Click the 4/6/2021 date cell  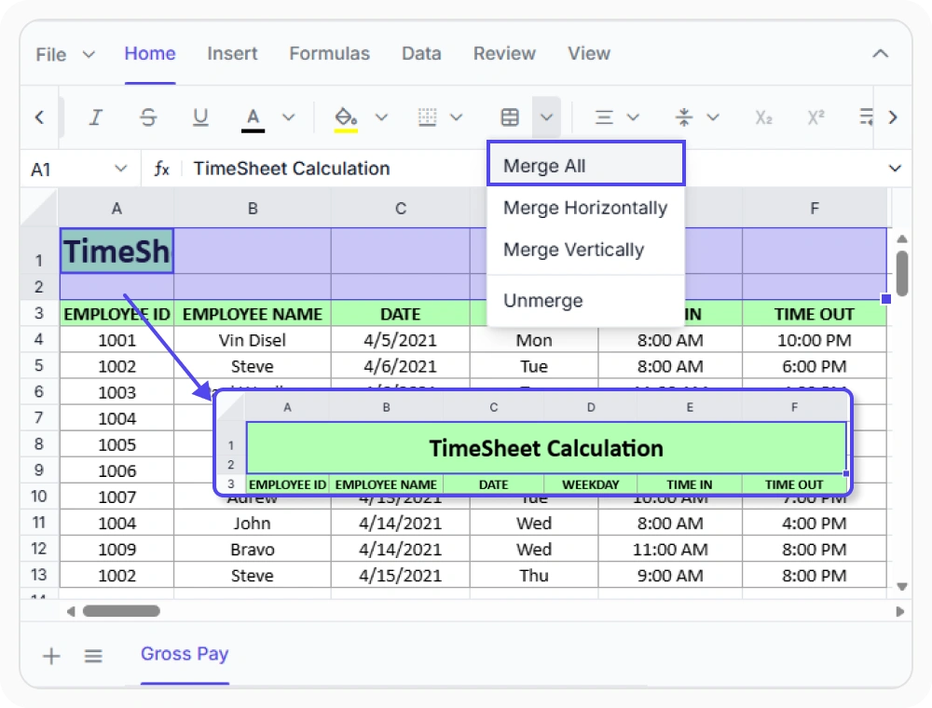coord(400,366)
